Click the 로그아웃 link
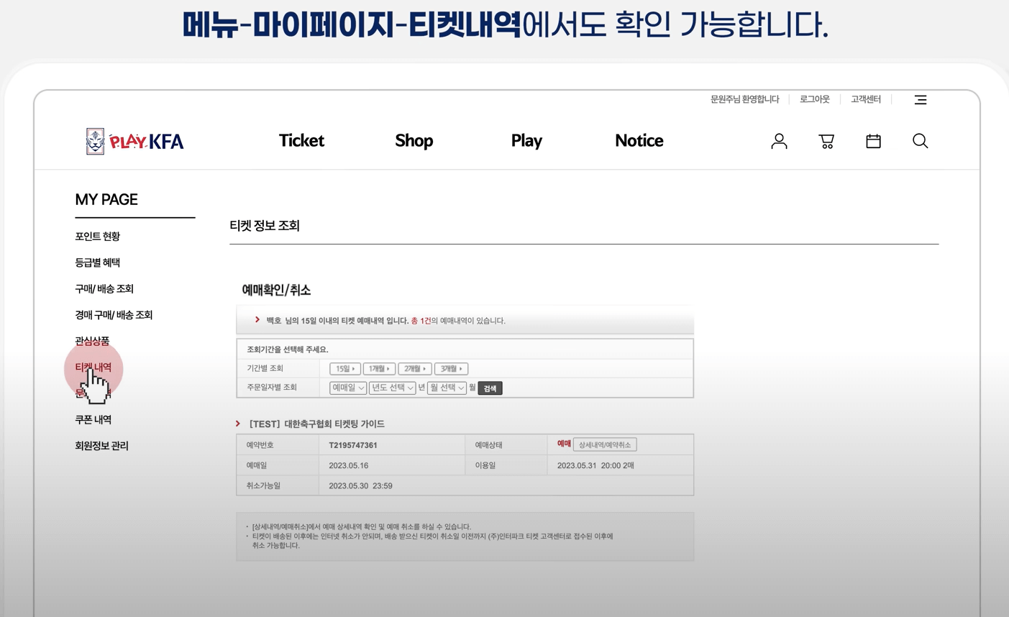1009x617 pixels. [813, 99]
